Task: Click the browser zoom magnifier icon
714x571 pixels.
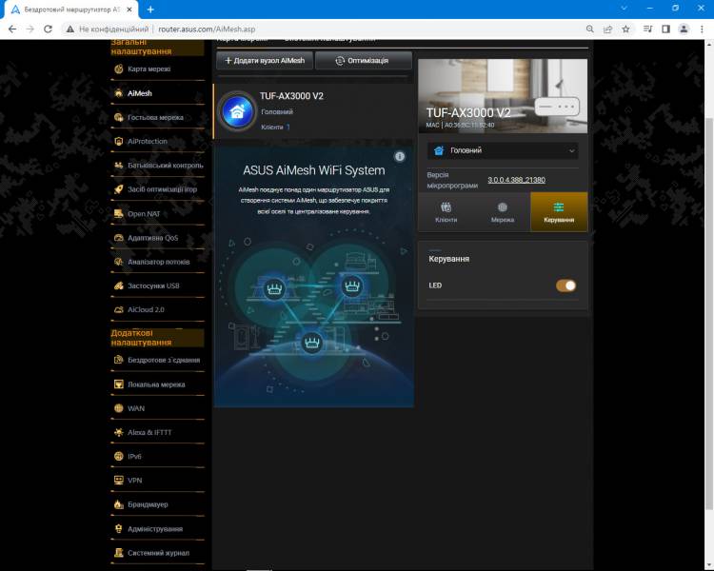Action: [589, 30]
